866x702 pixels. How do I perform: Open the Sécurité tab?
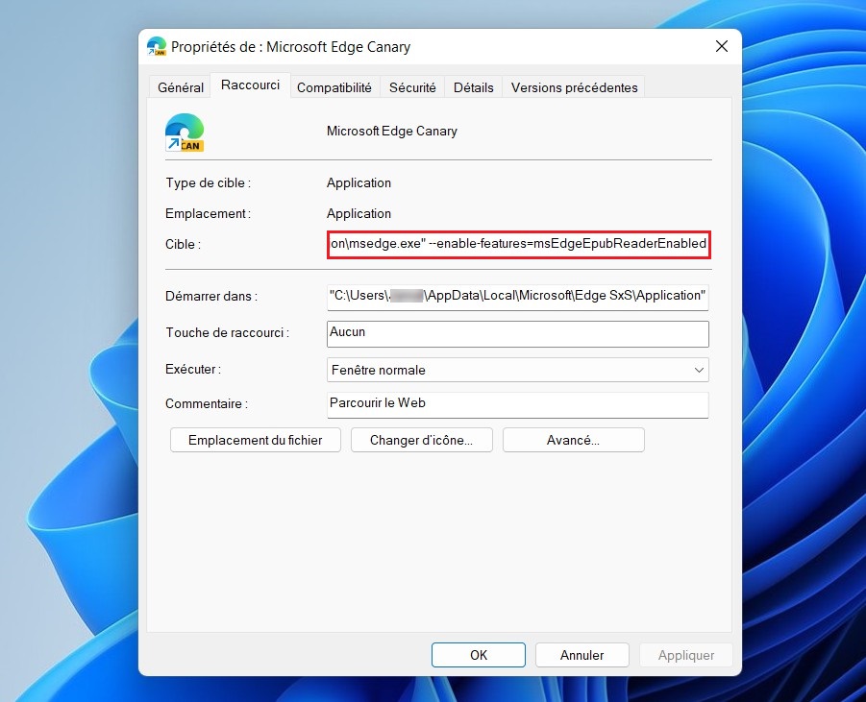[x=412, y=87]
